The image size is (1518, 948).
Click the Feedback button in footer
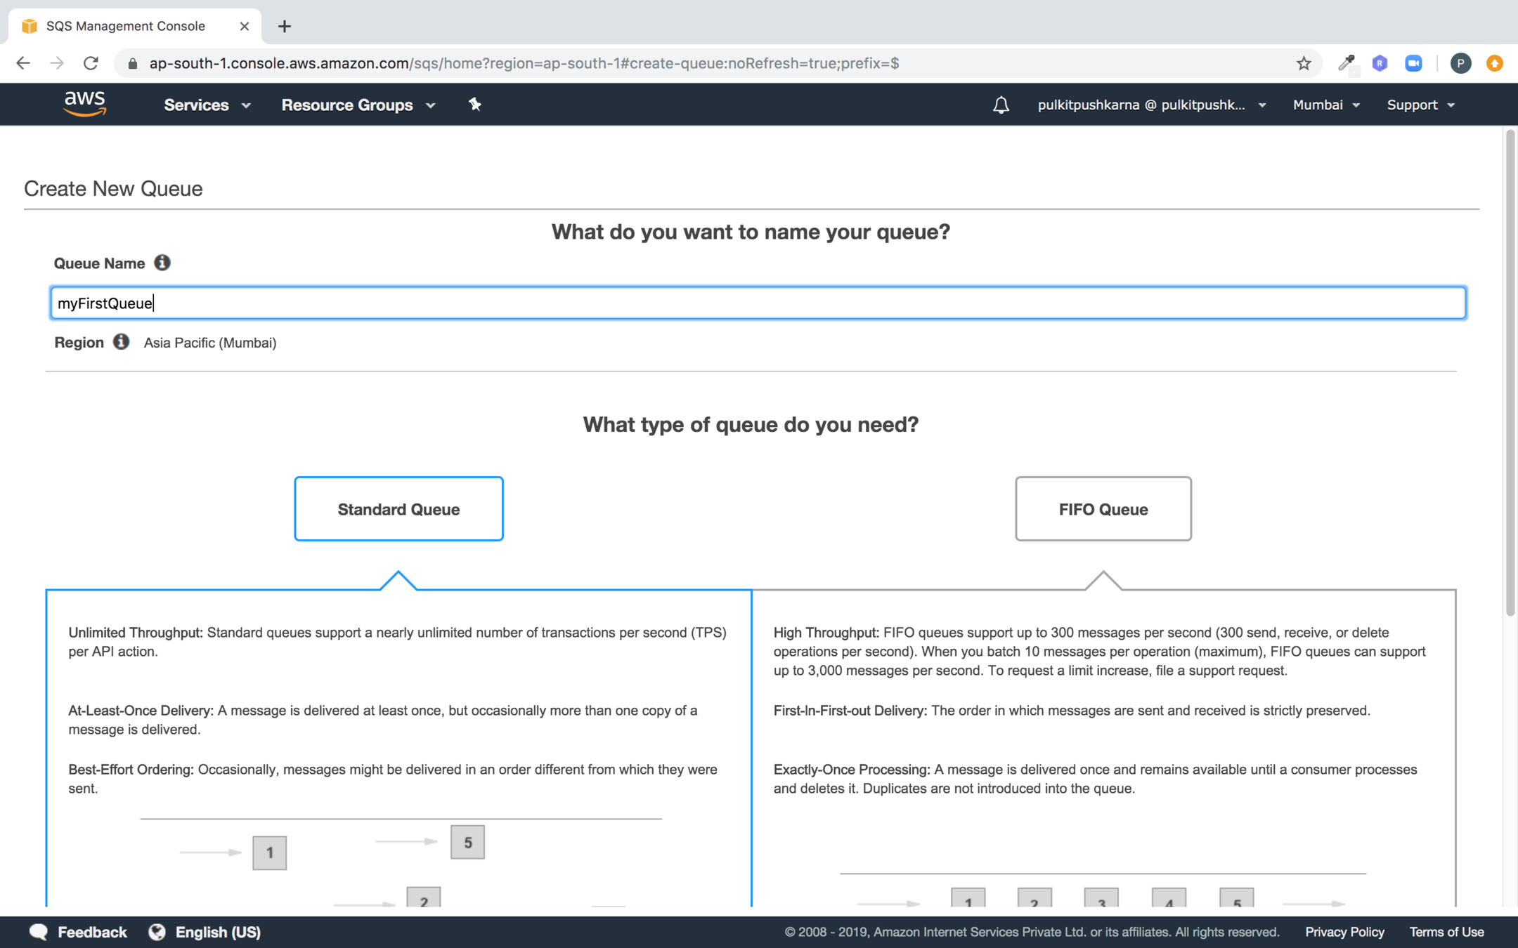click(79, 932)
